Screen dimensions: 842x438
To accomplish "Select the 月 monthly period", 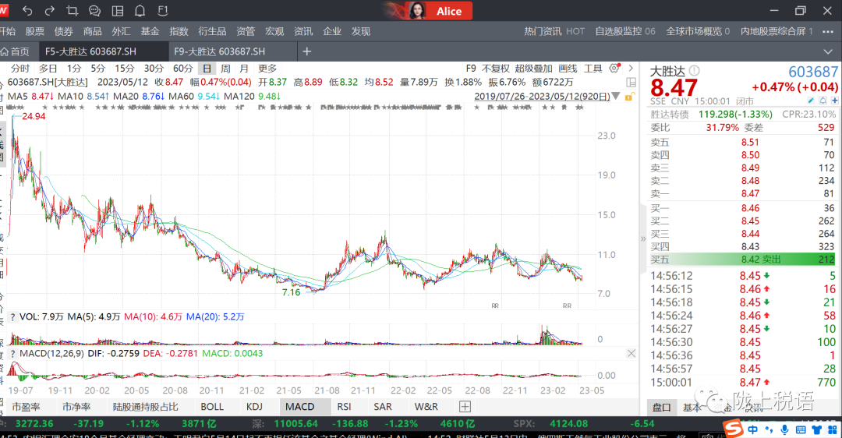I will [244, 68].
